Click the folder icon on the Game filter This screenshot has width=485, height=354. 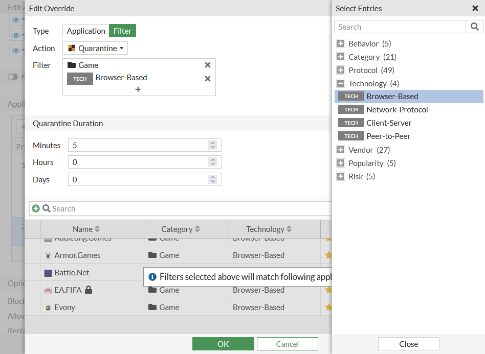[70, 65]
